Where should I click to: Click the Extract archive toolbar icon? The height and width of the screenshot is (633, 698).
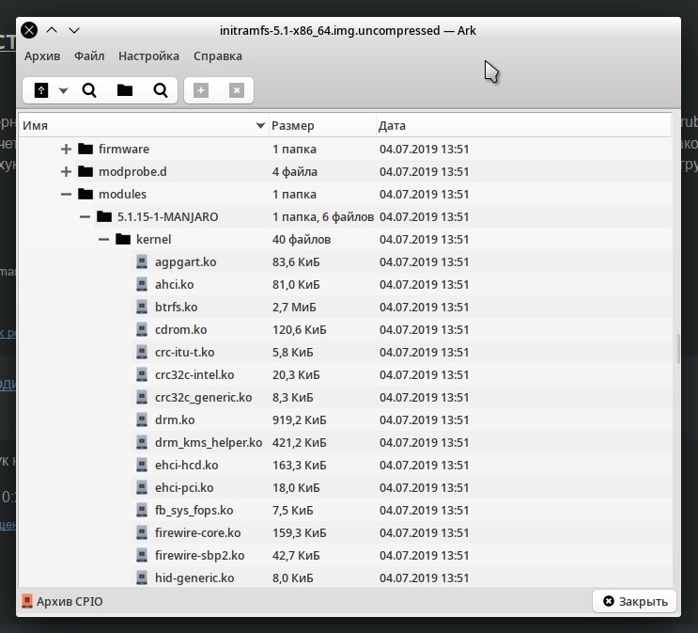41,90
